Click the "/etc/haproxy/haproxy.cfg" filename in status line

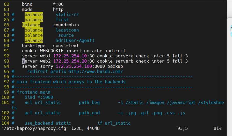(35, 128)
